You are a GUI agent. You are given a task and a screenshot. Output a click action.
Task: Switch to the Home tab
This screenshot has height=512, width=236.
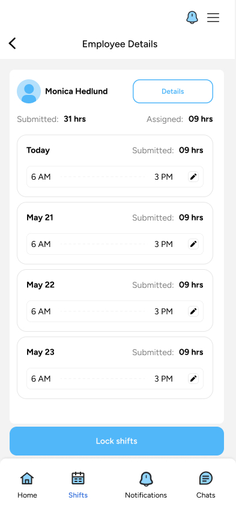click(x=27, y=485)
